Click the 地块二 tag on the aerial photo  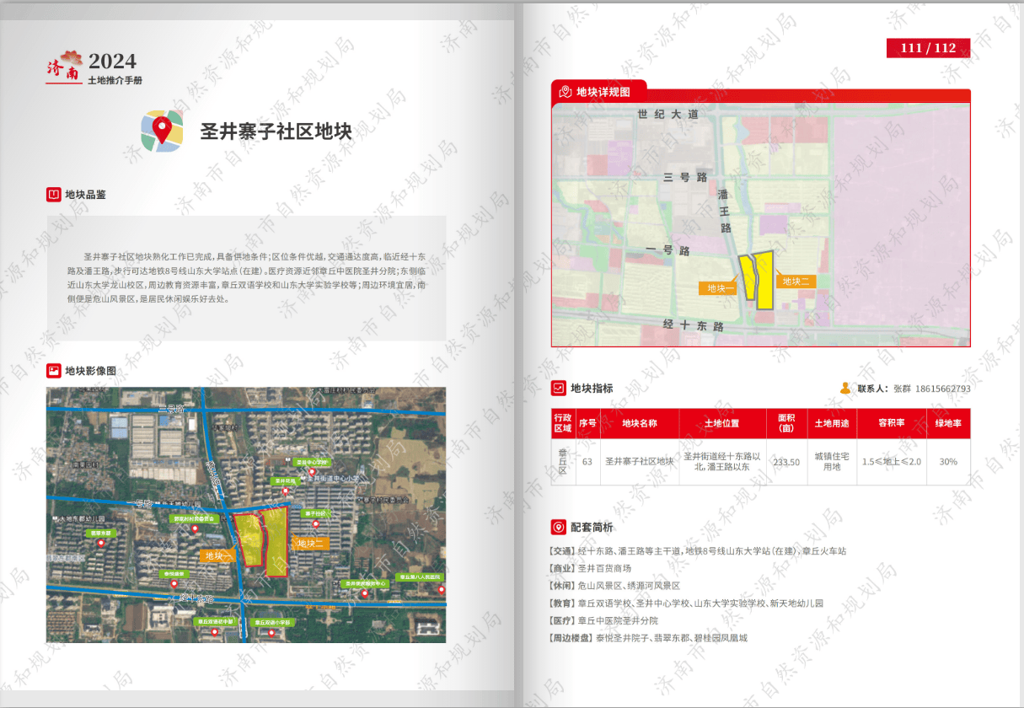tap(310, 544)
